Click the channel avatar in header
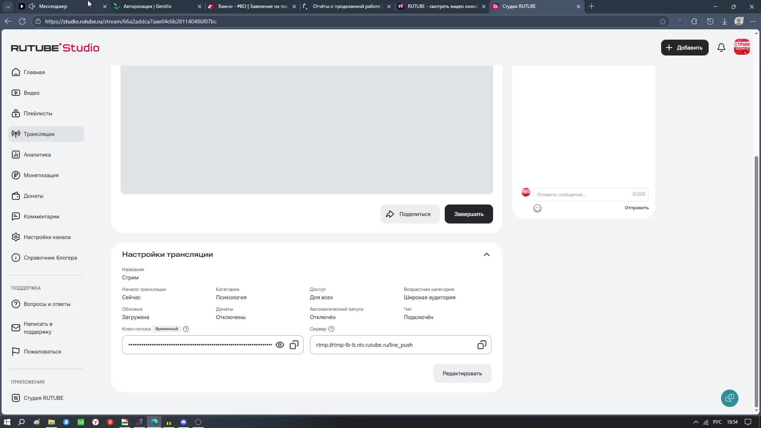 click(x=742, y=47)
